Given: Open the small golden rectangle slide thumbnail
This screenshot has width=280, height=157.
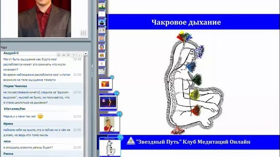Looking at the screenshot, I should (102, 55).
